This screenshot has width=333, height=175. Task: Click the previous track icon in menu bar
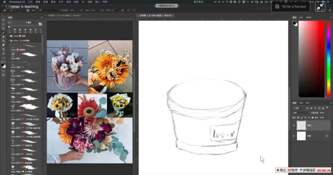pyautogui.click(x=215, y=2)
